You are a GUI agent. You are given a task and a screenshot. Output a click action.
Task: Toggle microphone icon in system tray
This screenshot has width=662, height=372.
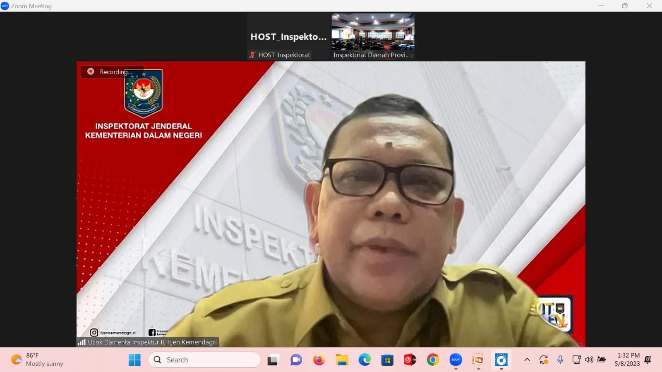click(x=560, y=360)
